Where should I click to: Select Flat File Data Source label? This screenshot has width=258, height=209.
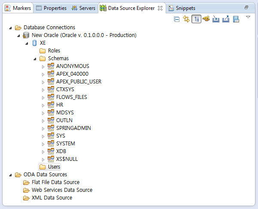[x=56, y=182]
